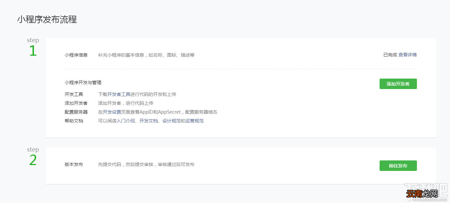This screenshot has width=450, height=203.
Task: Click the 版本发布 label
Action: click(x=74, y=164)
